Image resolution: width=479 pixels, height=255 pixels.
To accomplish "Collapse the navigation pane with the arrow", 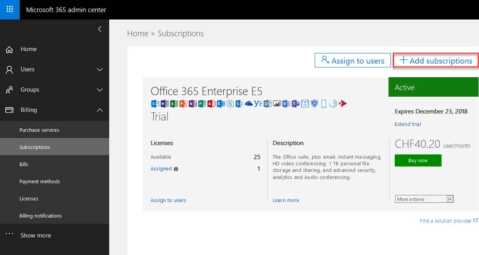I will pyautogui.click(x=100, y=29).
